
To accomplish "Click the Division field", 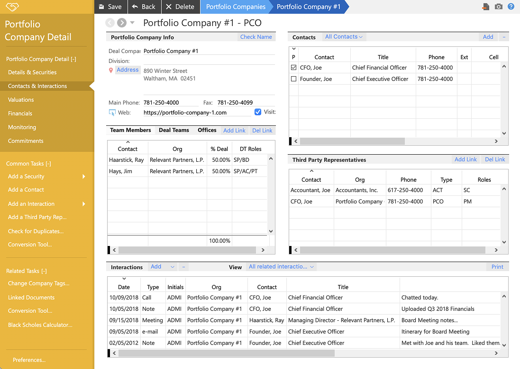I will [209, 61].
